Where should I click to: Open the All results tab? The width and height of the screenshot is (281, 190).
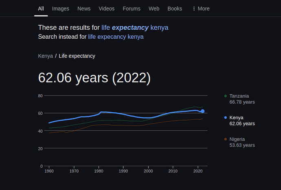click(41, 9)
